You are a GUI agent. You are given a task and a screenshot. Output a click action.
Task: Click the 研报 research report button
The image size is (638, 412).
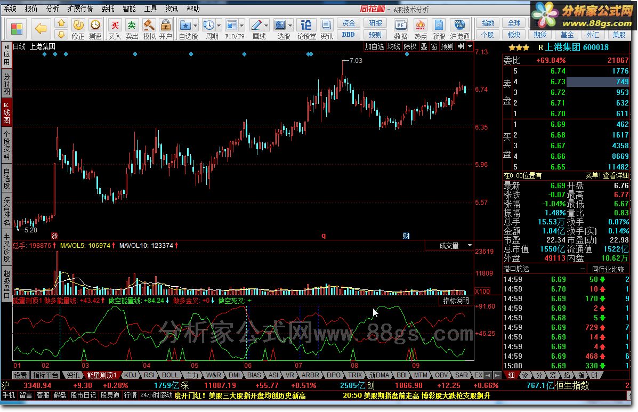[x=375, y=23]
